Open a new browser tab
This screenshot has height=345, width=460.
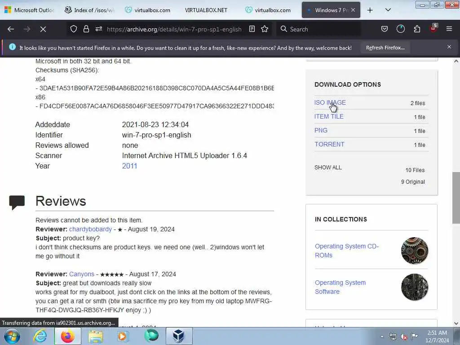coord(370,10)
